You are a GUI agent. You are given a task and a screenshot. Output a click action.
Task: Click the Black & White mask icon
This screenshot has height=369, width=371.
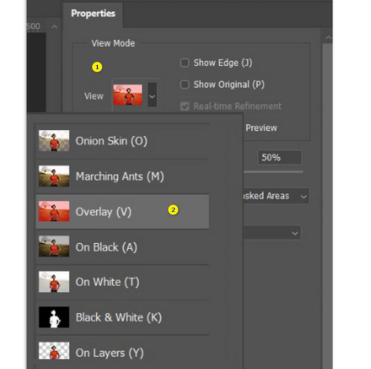(54, 318)
